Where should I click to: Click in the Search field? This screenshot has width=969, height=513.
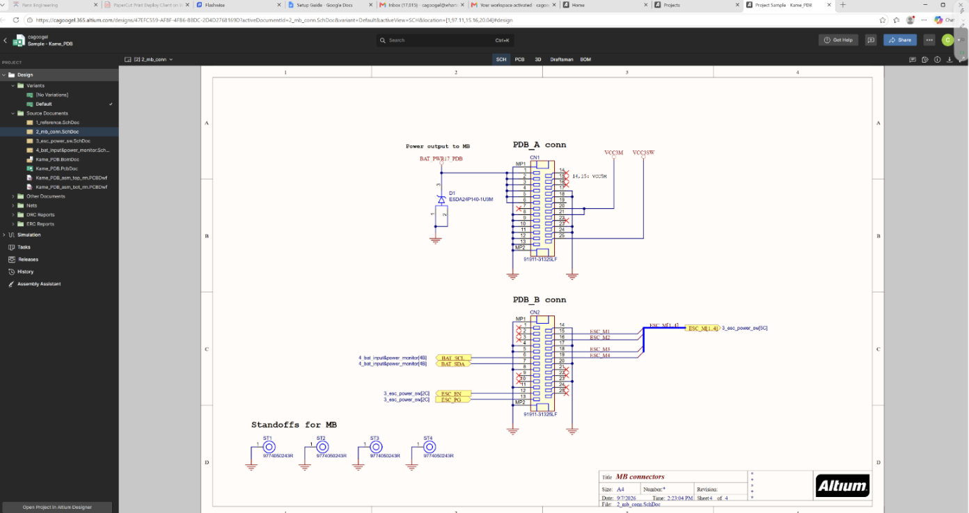pyautogui.click(x=446, y=40)
